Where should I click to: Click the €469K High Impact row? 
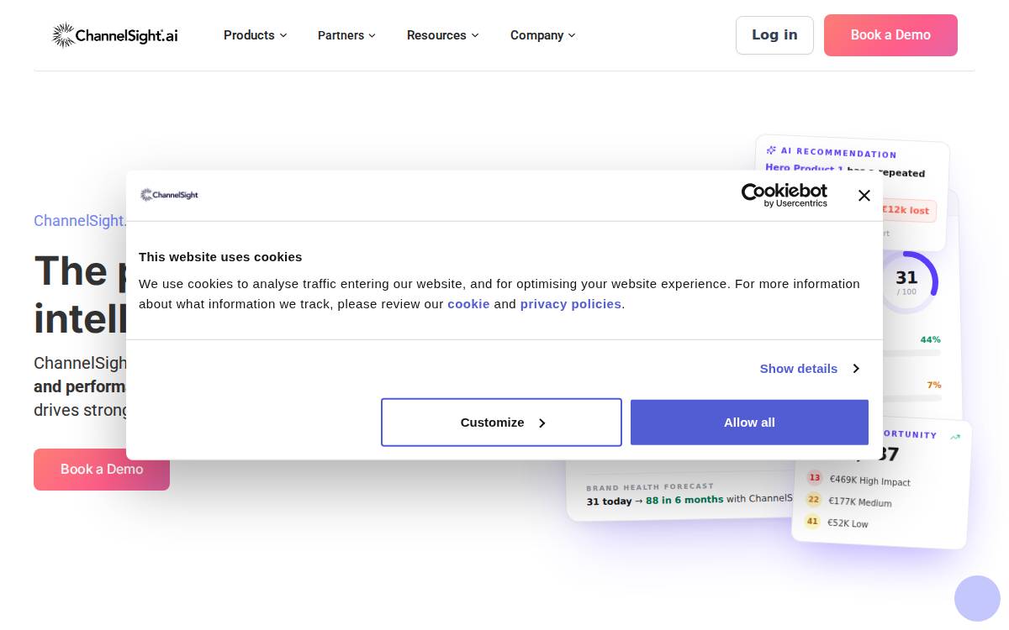858,480
